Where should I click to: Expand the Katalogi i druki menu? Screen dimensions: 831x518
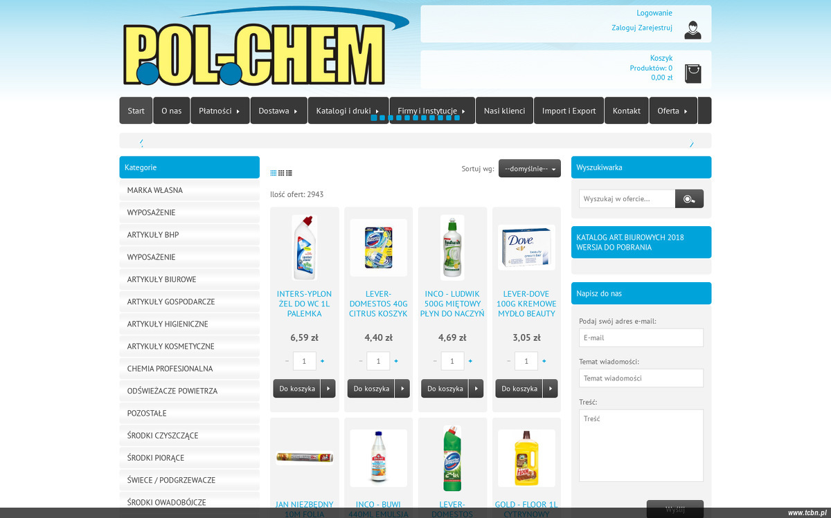tap(348, 111)
